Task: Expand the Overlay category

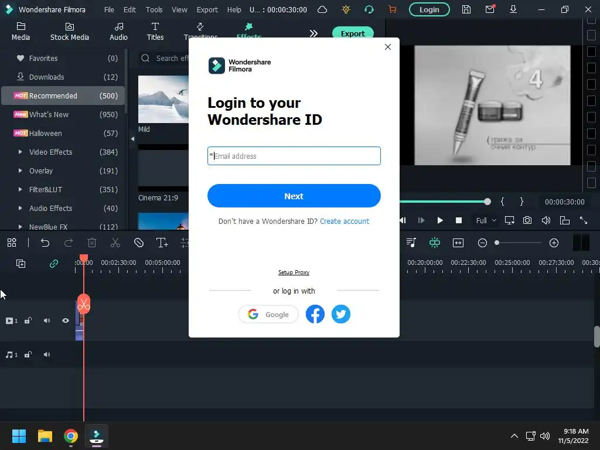Action: (x=21, y=171)
